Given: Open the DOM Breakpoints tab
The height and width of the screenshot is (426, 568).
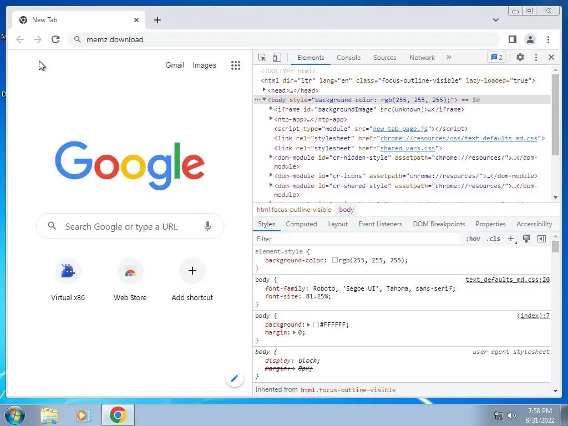Looking at the screenshot, I should coord(439,224).
